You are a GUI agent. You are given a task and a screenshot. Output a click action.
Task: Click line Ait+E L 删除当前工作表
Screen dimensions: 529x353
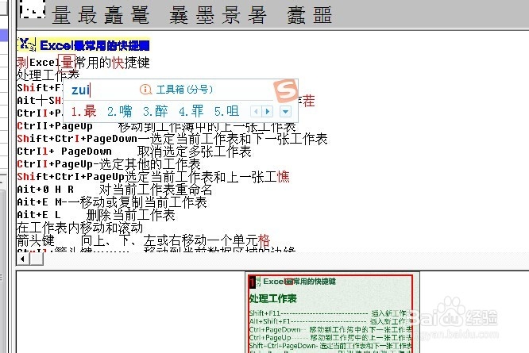(x=96, y=215)
